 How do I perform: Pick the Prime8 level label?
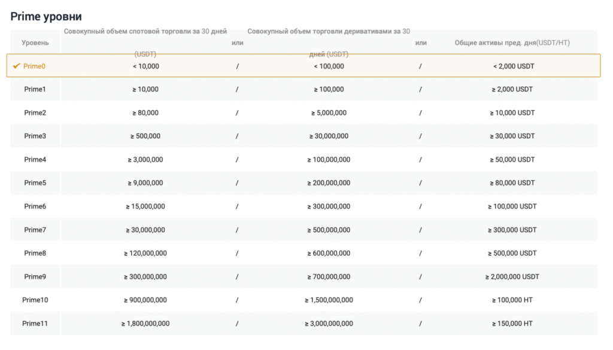tap(35, 253)
